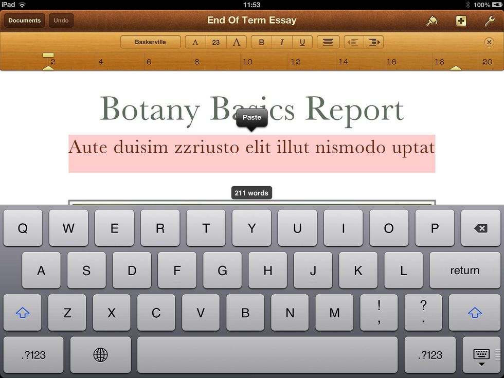
Task: Tap the Undo button
Action: tap(61, 21)
